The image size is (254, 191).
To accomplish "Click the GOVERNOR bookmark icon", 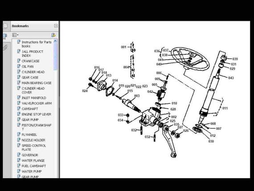I will click(x=19, y=155).
